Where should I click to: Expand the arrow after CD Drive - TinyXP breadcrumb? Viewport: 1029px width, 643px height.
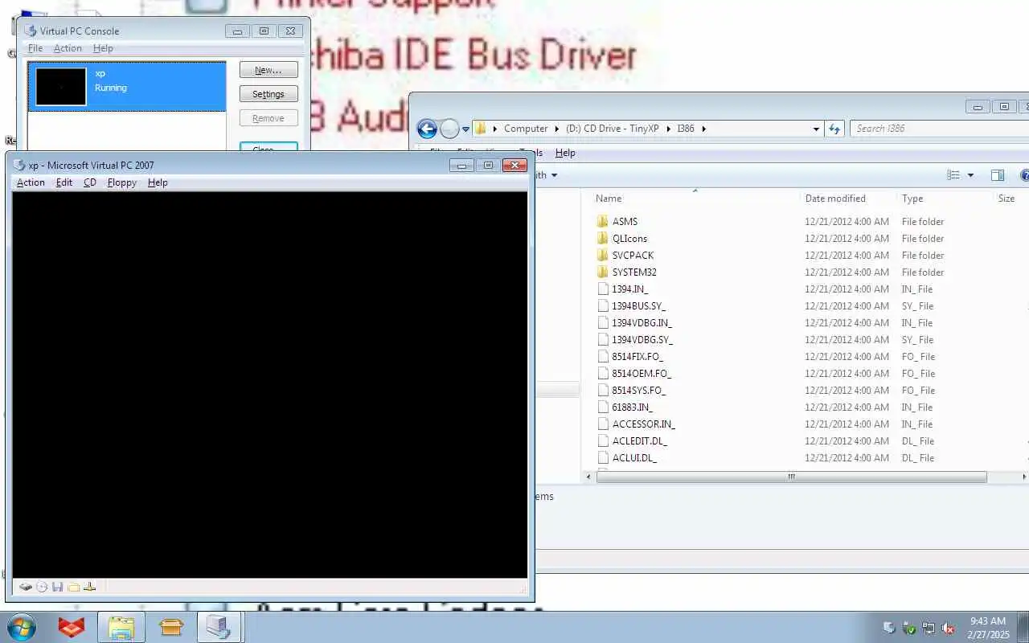tap(669, 129)
